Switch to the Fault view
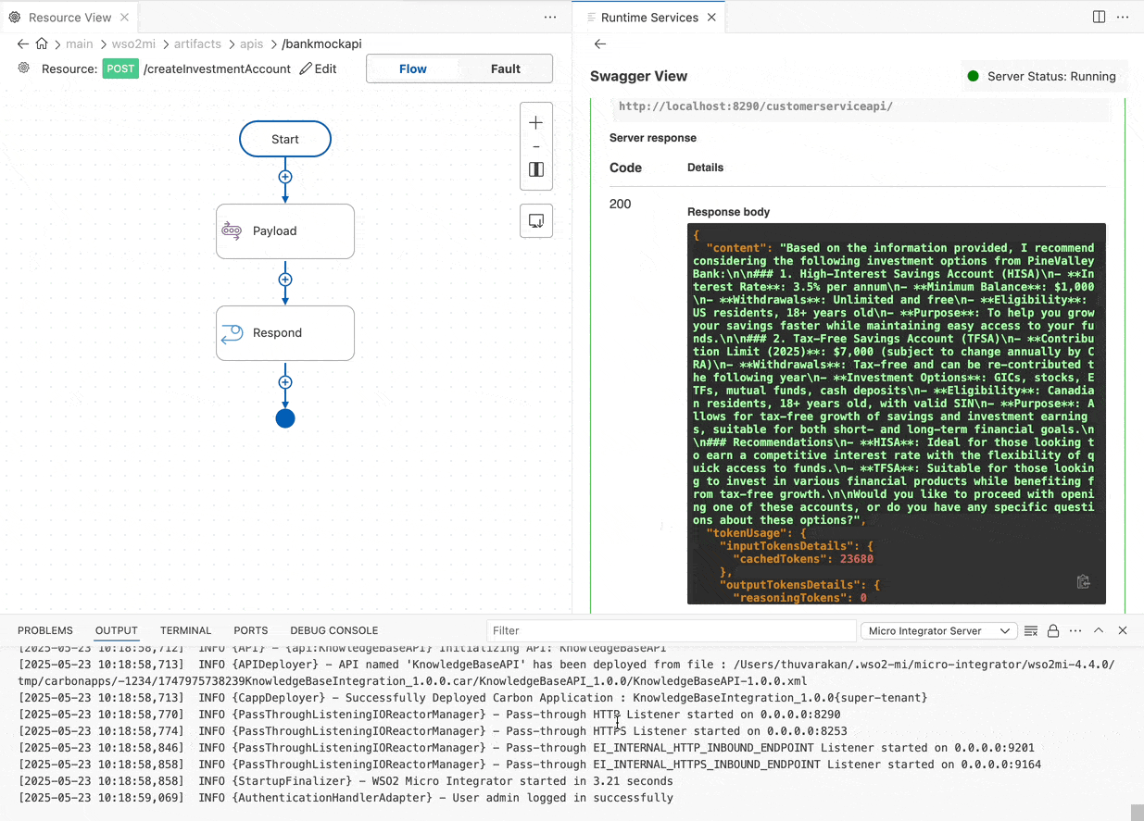 506,68
